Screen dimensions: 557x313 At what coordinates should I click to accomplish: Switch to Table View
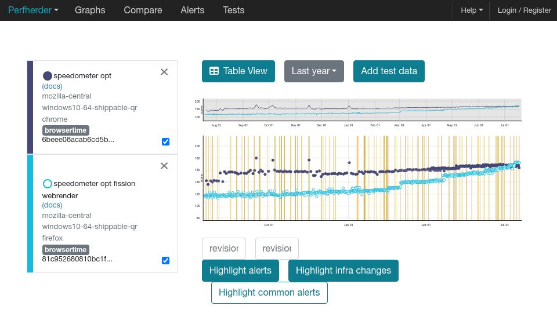click(238, 71)
